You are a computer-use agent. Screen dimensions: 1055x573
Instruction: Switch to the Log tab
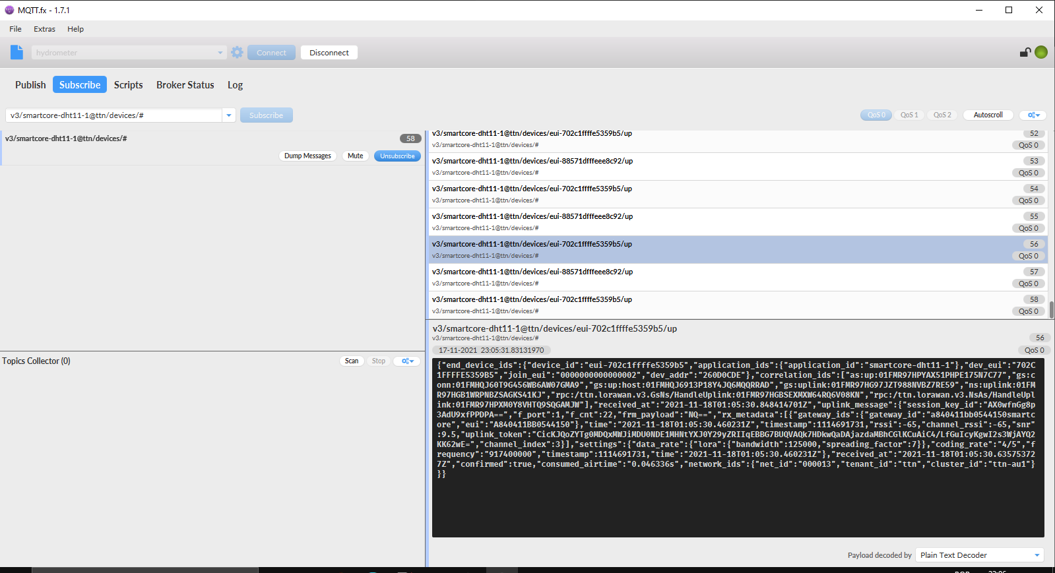click(x=235, y=85)
